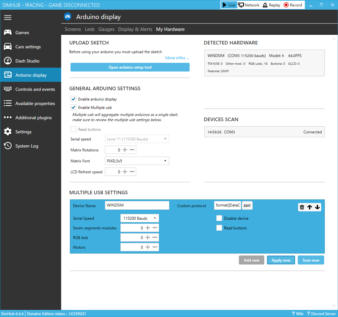Screen dimensions: 338x317
Task: Open Dash Studio in sidebar
Action: pos(31,61)
